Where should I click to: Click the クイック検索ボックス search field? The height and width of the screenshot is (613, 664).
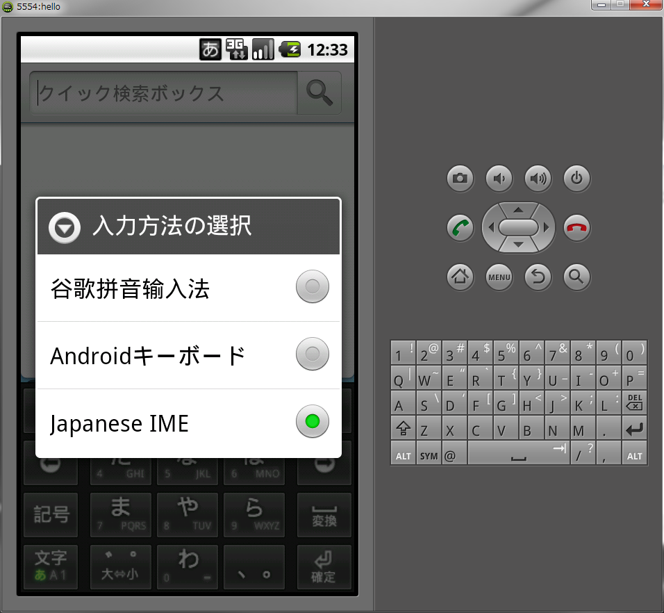164,92
